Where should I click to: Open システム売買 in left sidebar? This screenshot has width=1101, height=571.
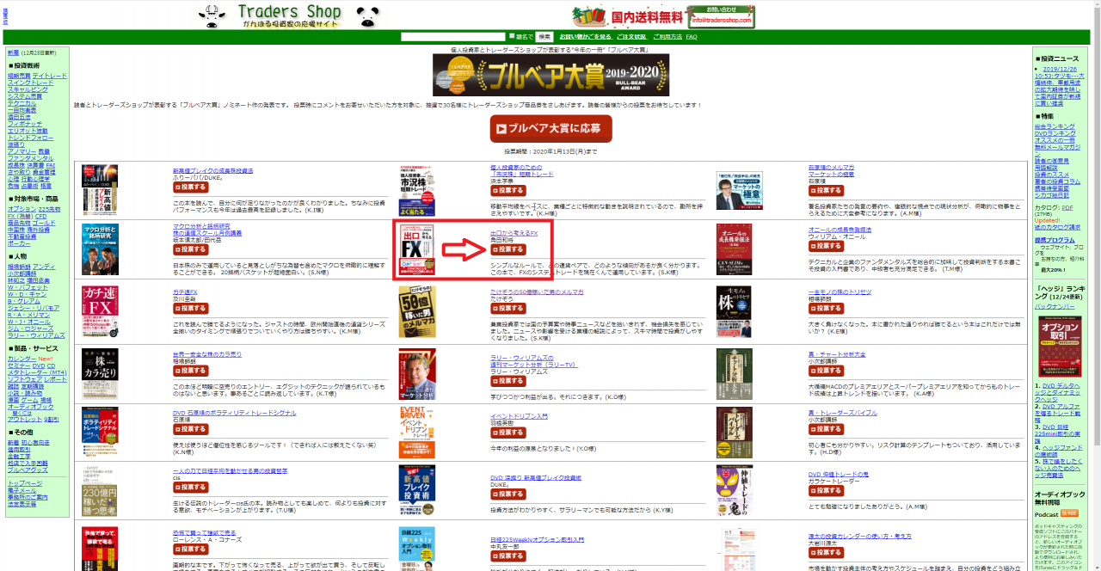[x=25, y=96]
